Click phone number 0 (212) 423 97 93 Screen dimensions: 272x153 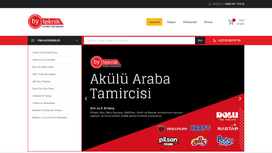[x=229, y=40]
